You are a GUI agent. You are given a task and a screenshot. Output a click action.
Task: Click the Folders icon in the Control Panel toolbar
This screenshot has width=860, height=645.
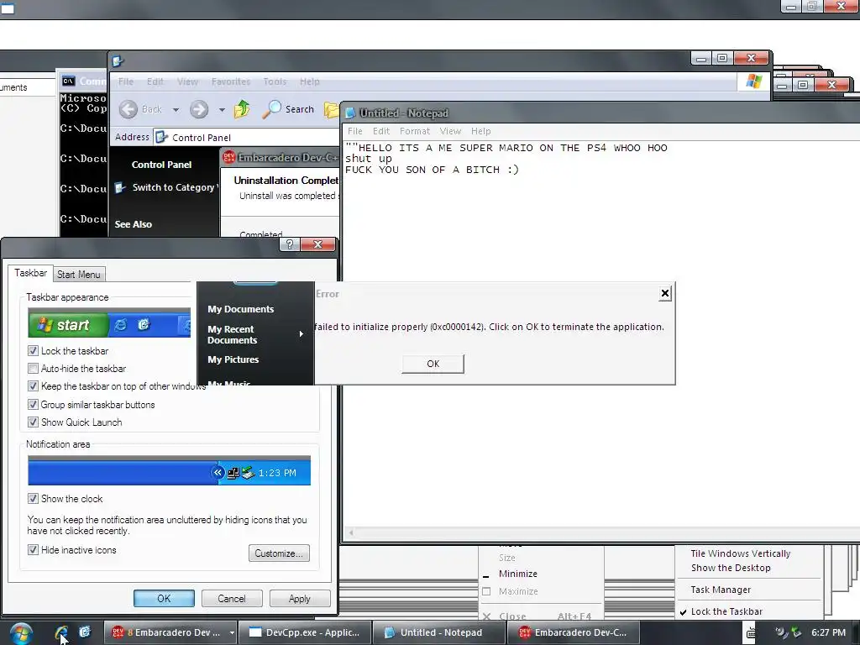(331, 110)
